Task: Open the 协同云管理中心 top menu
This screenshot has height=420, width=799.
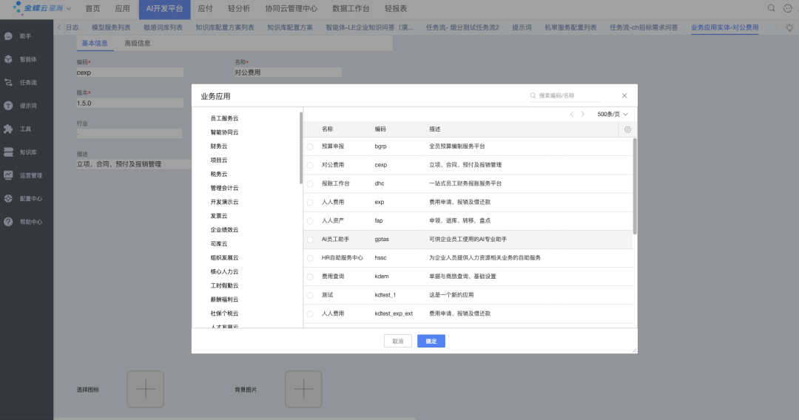Action: (x=291, y=9)
